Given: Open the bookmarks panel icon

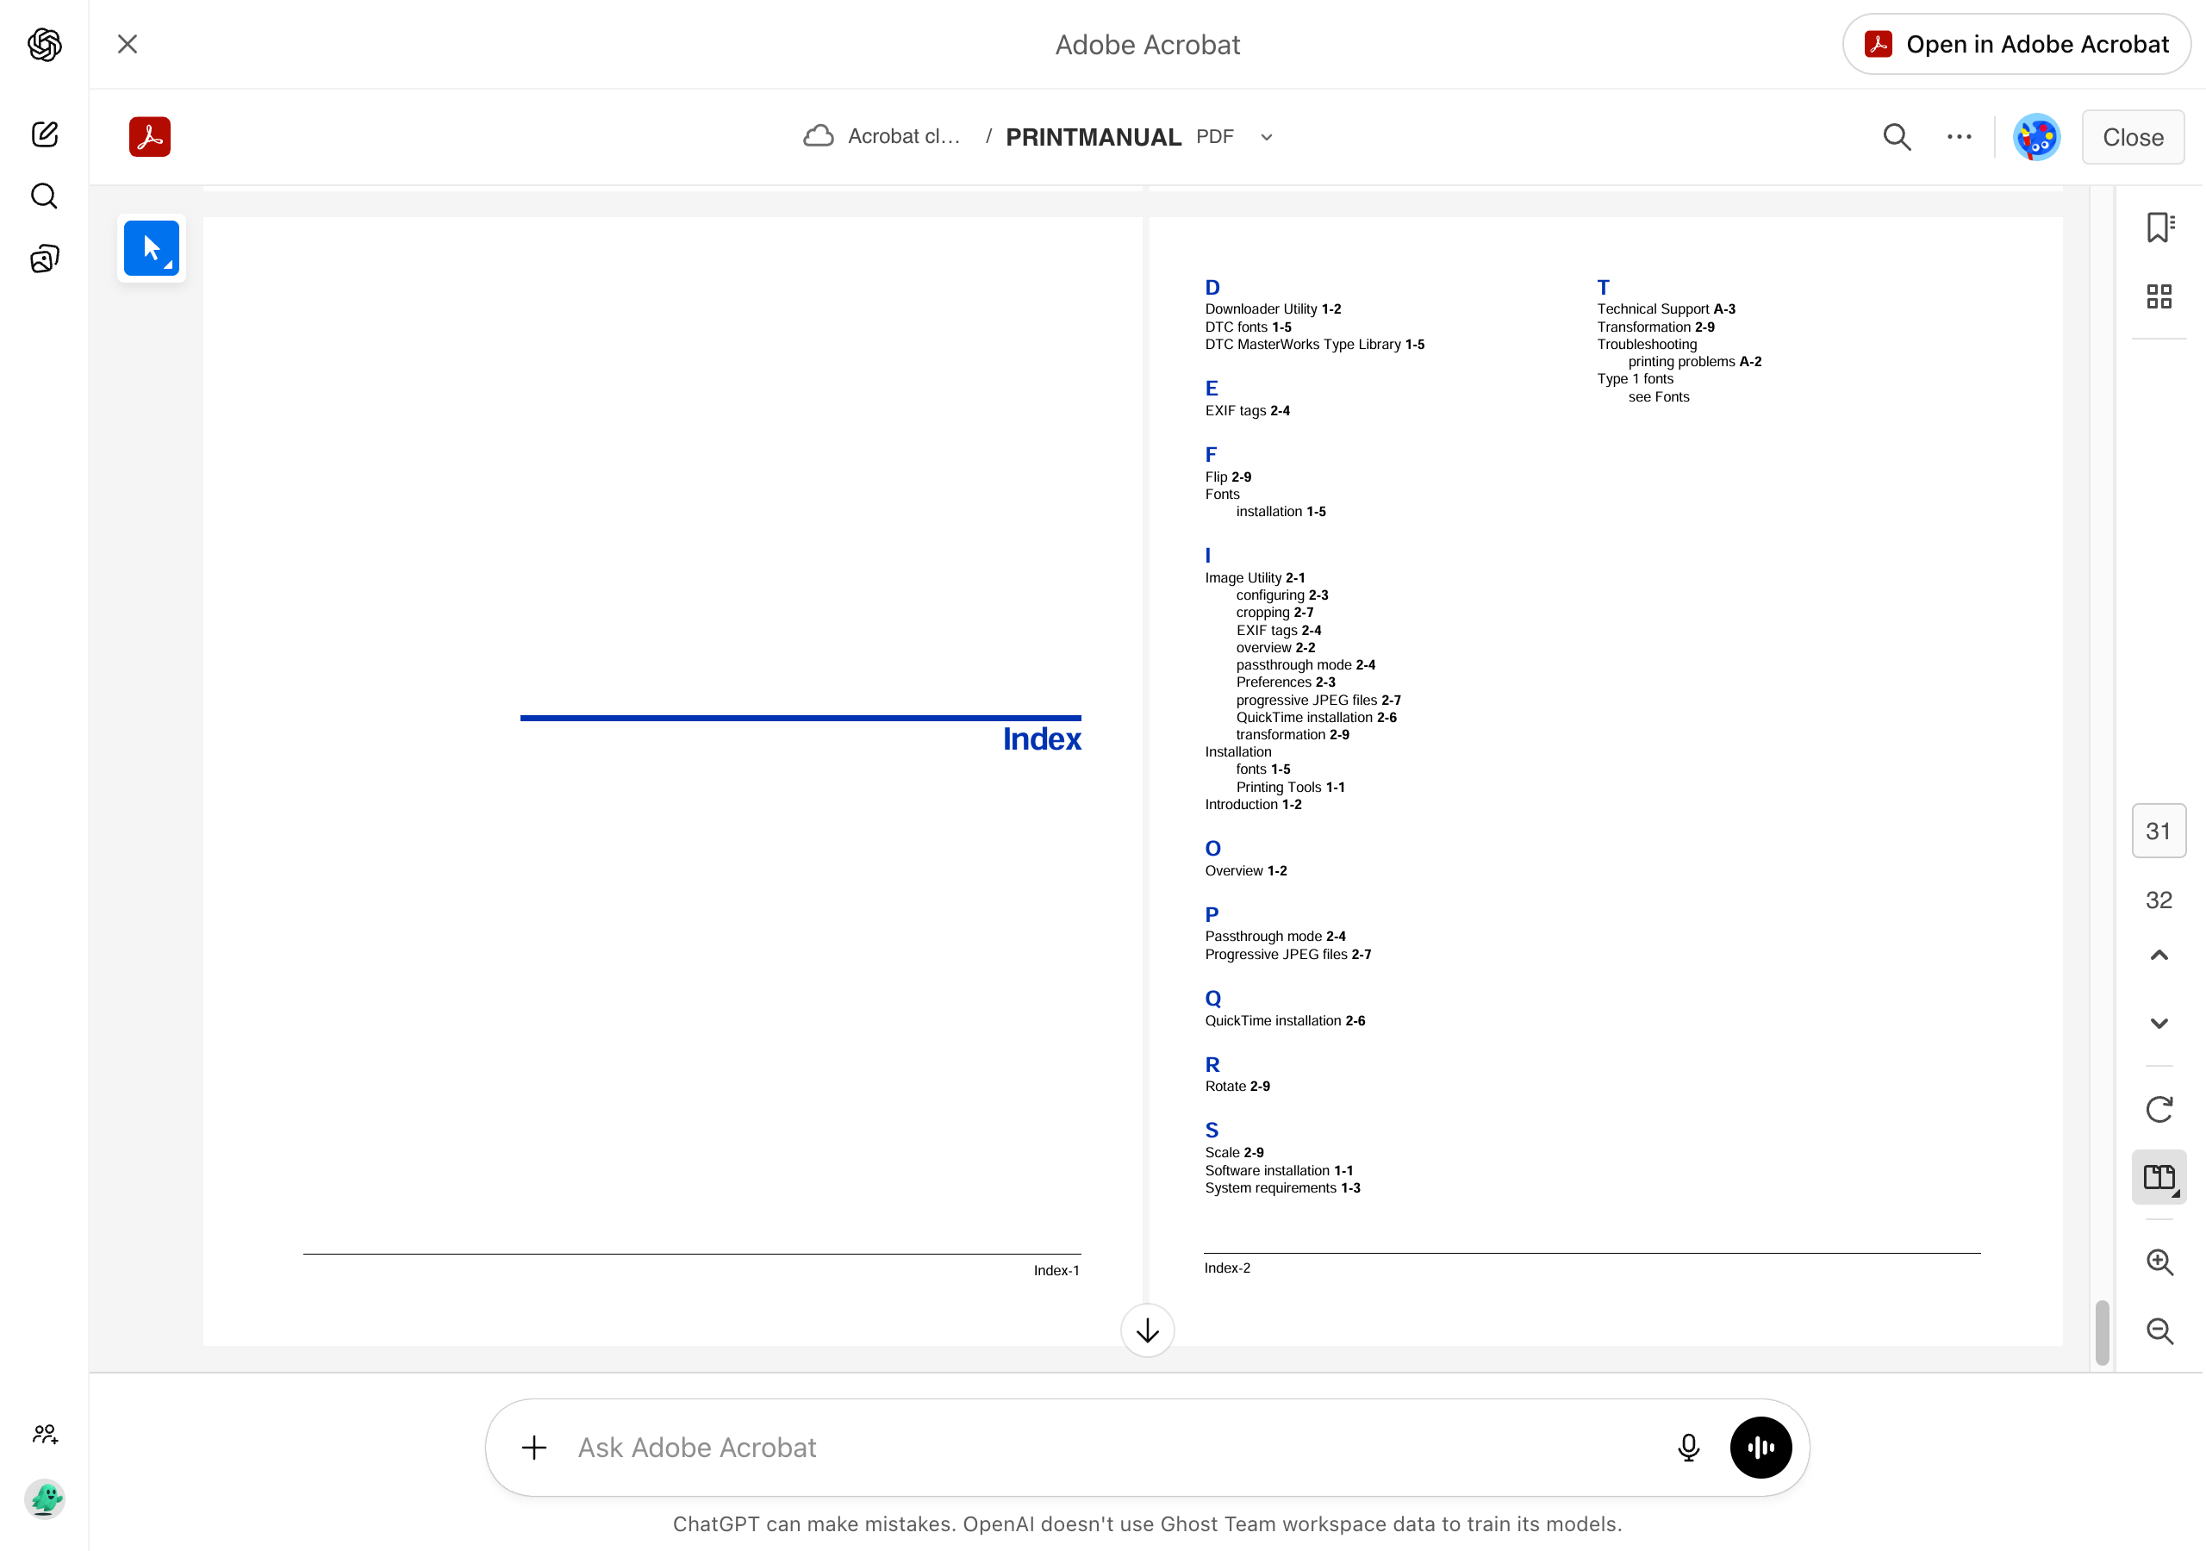Looking at the screenshot, I should tap(2158, 227).
